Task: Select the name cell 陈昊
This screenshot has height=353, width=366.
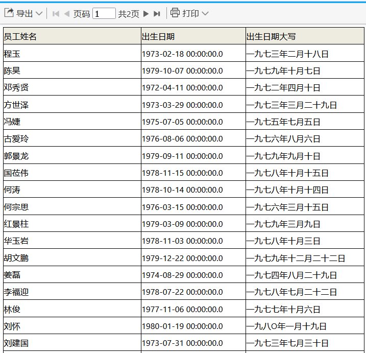Action: pos(72,70)
